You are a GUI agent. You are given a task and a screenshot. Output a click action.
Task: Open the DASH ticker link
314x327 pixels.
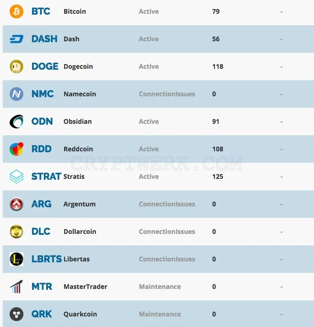tap(44, 39)
